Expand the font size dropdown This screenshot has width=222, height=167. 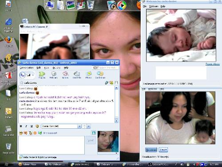[x=89, y=126]
